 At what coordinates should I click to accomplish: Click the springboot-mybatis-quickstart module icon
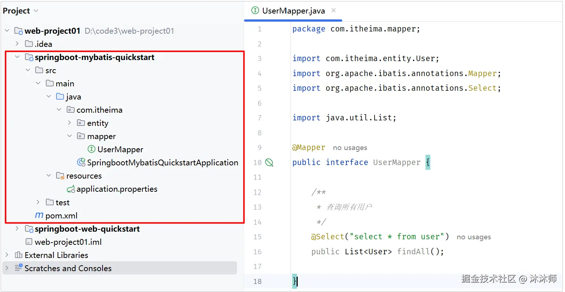29,57
